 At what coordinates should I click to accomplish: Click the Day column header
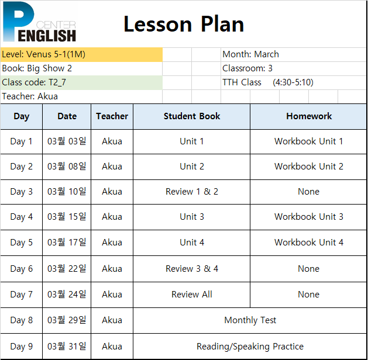(x=22, y=116)
